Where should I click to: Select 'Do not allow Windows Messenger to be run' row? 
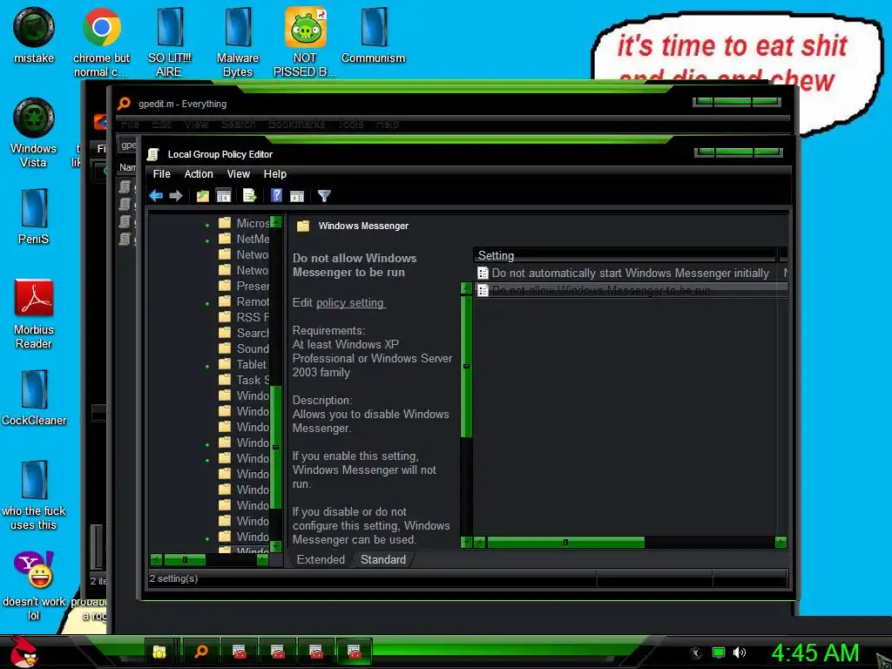[x=631, y=290]
